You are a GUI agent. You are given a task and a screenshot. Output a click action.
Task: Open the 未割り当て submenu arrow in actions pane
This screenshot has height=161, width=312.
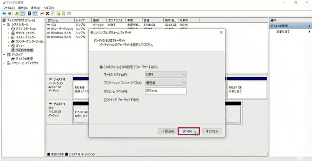point(309,32)
